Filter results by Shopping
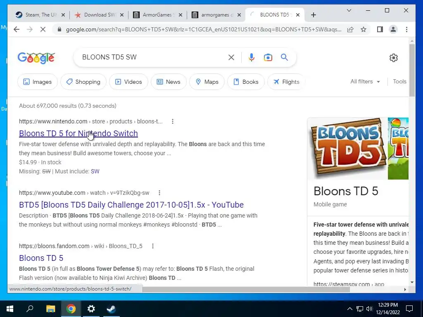Screen dimensions: 423x317 point(83,82)
